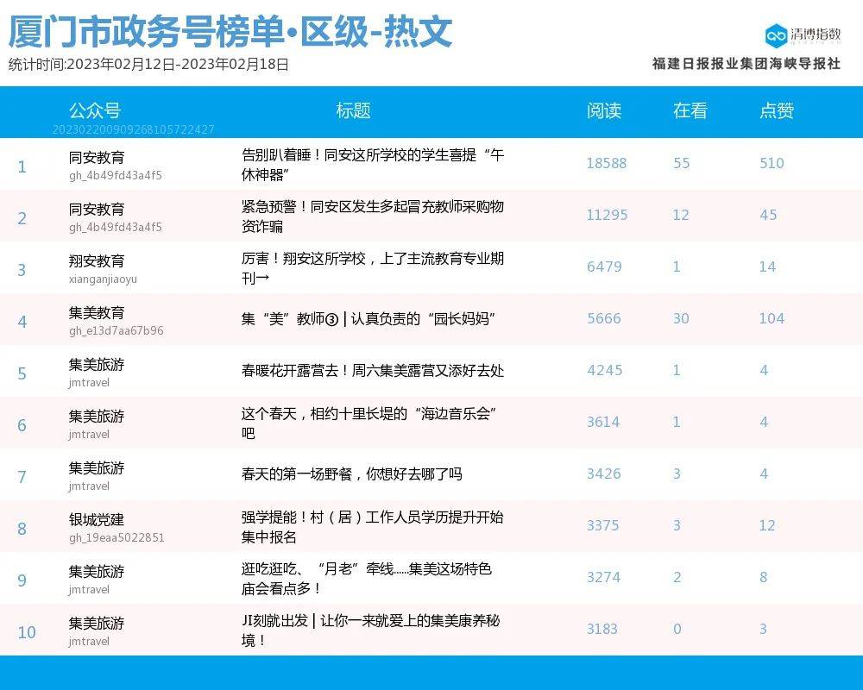Open article about 午休神器 in row one
This screenshot has height=690, width=863.
372,165
